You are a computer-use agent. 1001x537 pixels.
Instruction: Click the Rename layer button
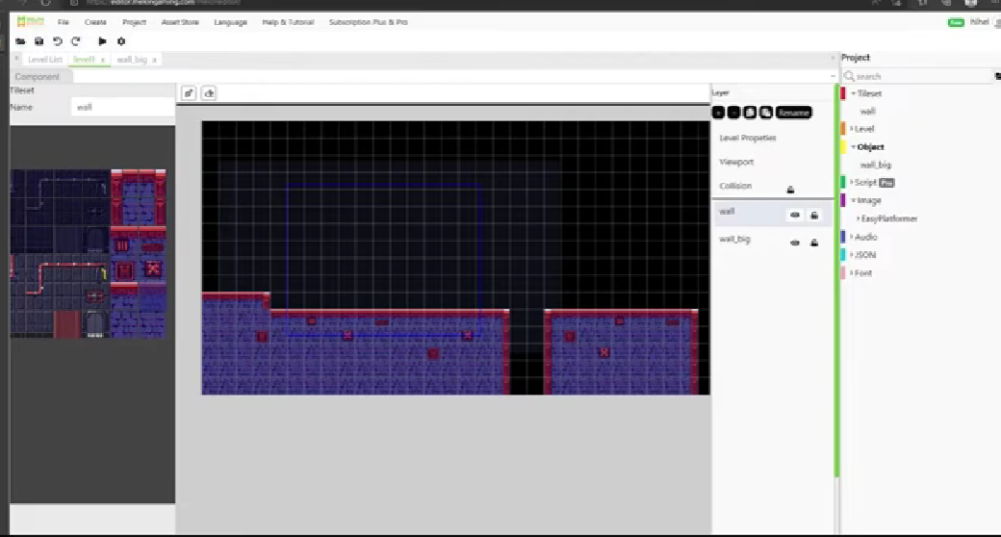[x=793, y=113]
